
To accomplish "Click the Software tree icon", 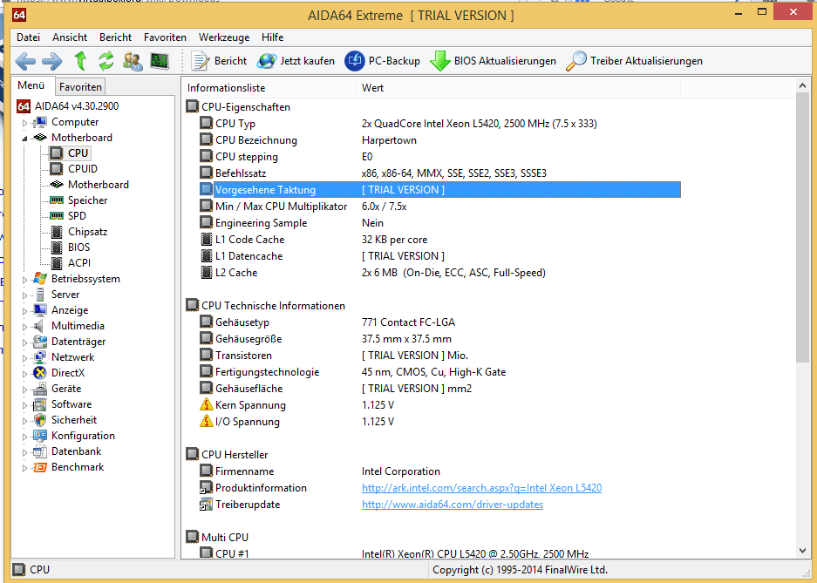I will [x=39, y=404].
